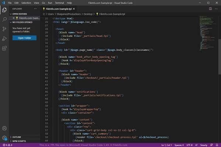Open the Extensions view
The image size is (221, 147).
pyautogui.click(x=4, y=48)
